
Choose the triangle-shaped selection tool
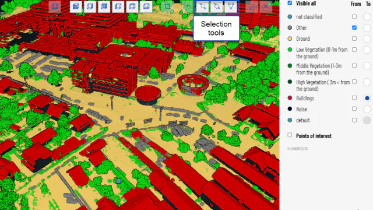tap(231, 6)
